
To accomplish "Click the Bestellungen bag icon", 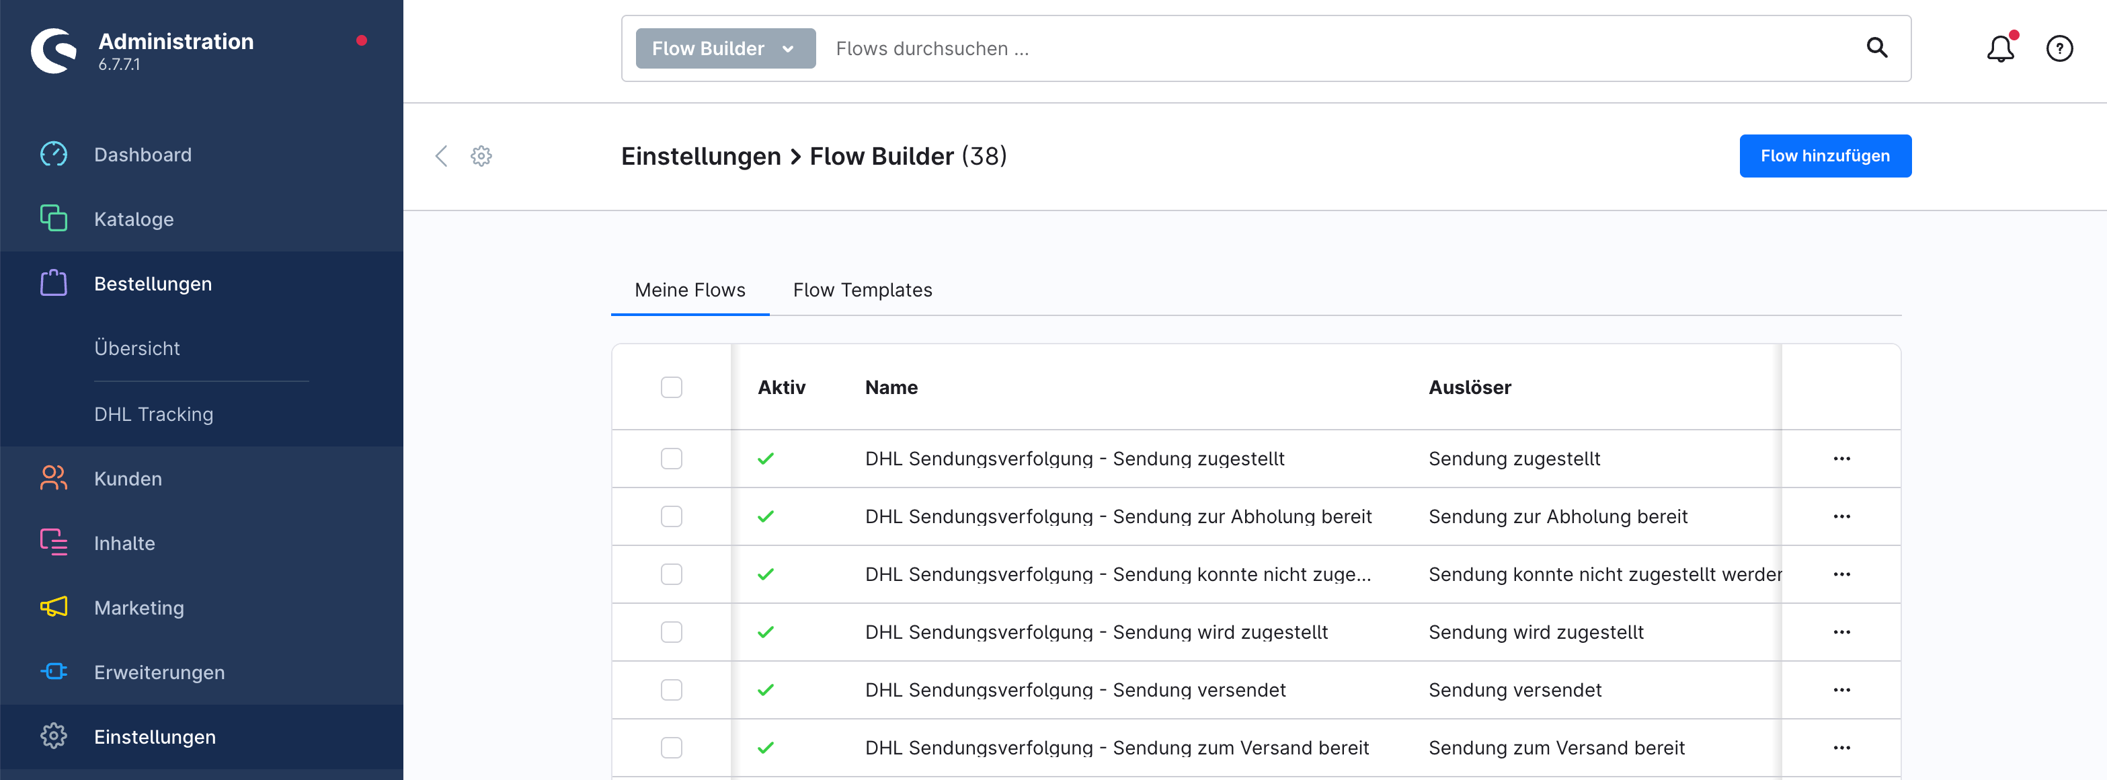I will [54, 283].
